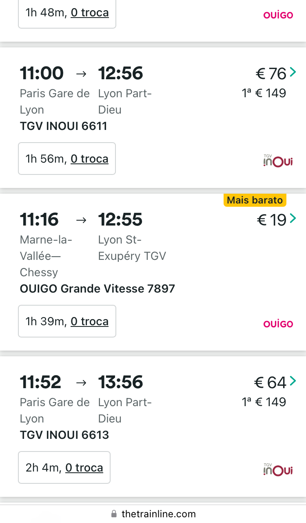Click the arrow between 11:00 and 12:56

82,74
